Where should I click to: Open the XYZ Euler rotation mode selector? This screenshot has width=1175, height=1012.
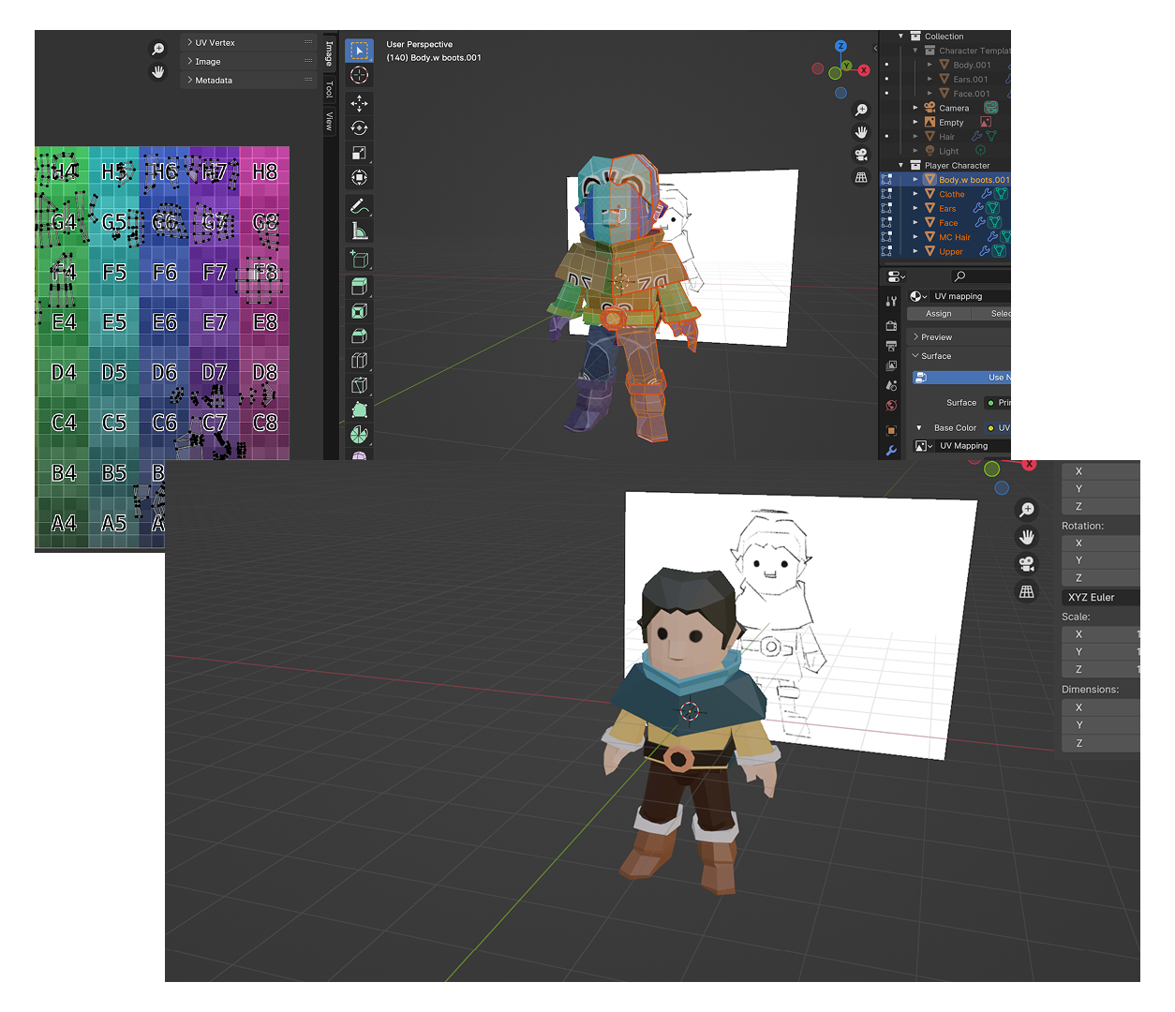pos(1100,597)
